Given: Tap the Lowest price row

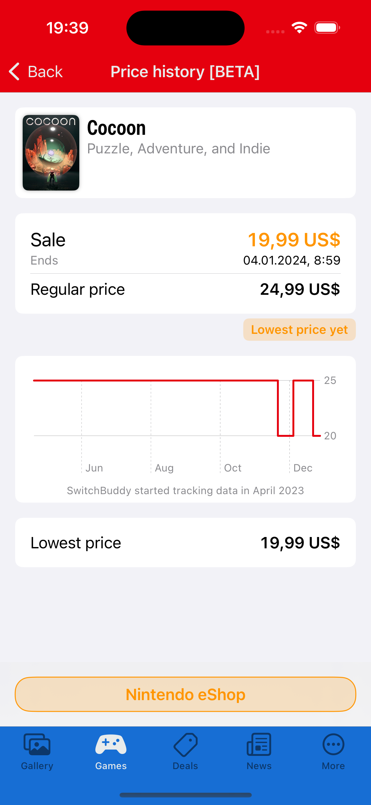Looking at the screenshot, I should click(x=185, y=543).
